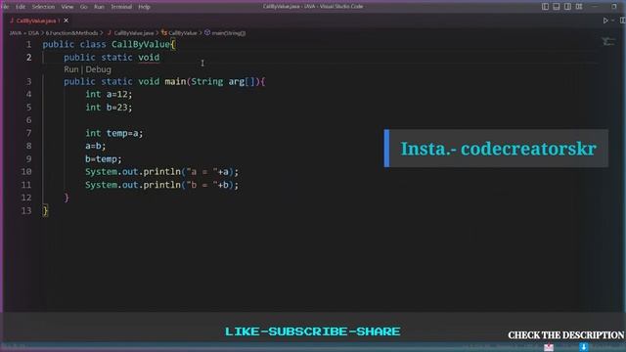Open the Run menu
Viewport: 626px width, 352px height.
[99, 7]
